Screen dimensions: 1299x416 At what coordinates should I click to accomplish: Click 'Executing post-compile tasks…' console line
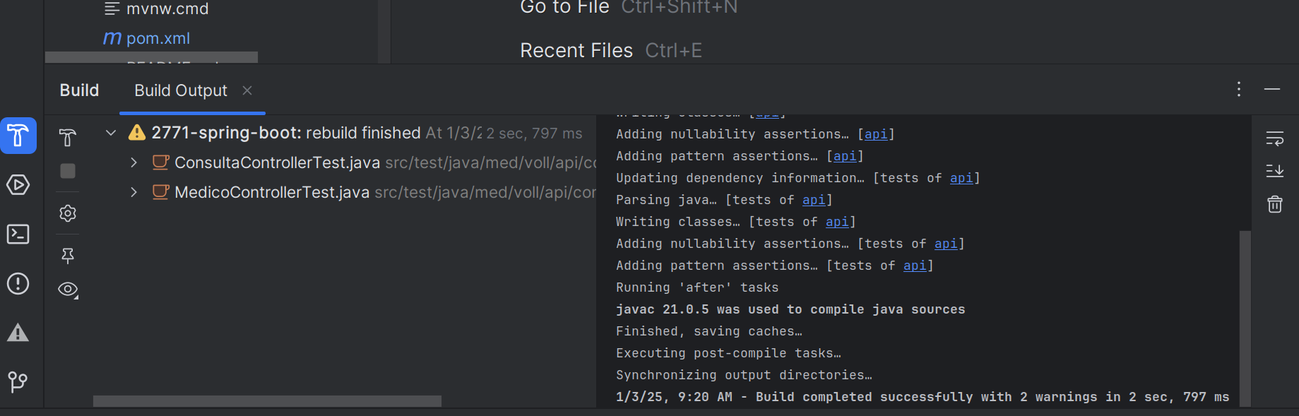pos(728,353)
